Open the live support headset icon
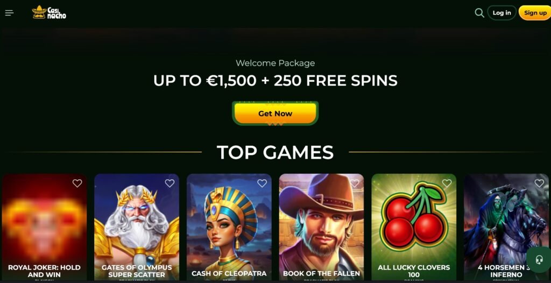Viewport: 551px width, 283px height. point(539,260)
